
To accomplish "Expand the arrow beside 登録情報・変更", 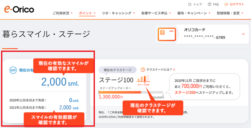I will [242, 13].
